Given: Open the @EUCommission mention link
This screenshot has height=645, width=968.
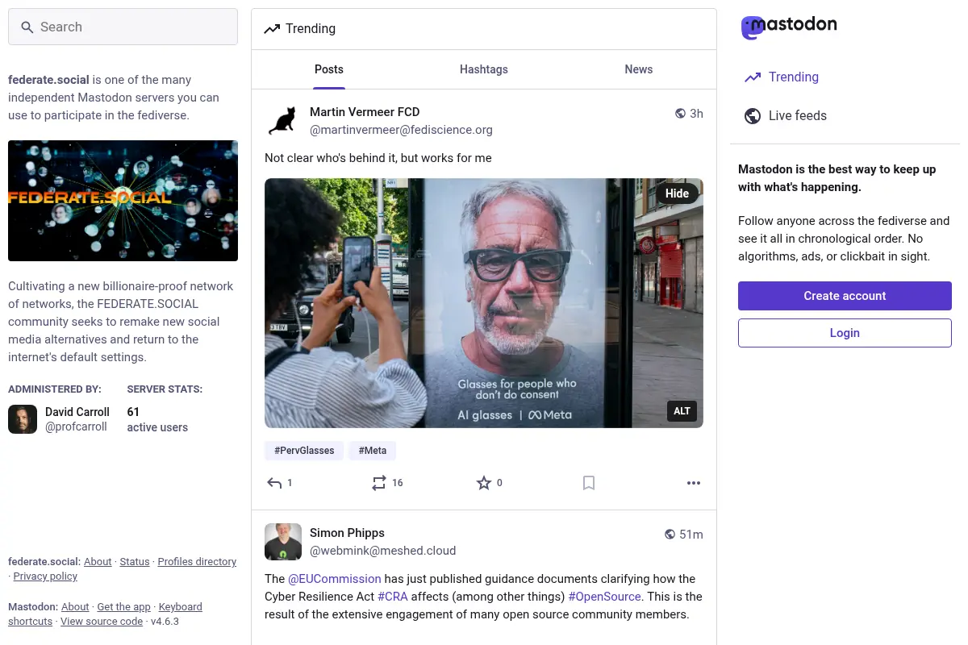Looking at the screenshot, I should click(335, 579).
